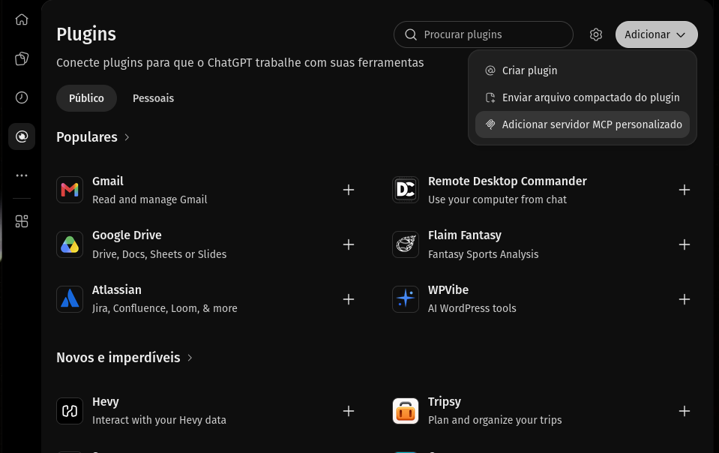Click the search magnifier icon

[x=411, y=34]
